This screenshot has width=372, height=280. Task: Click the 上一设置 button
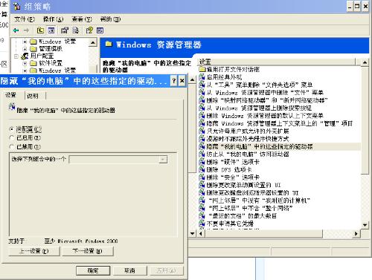pos(34,251)
